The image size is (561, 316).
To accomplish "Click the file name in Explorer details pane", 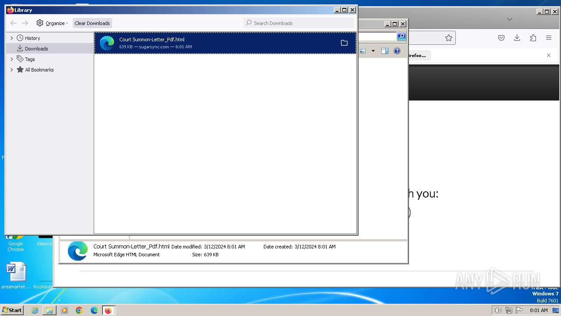I will pyautogui.click(x=131, y=247).
